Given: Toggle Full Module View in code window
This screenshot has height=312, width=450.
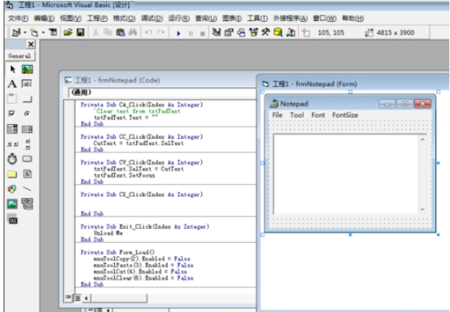Looking at the screenshot, I should pos(77,298).
